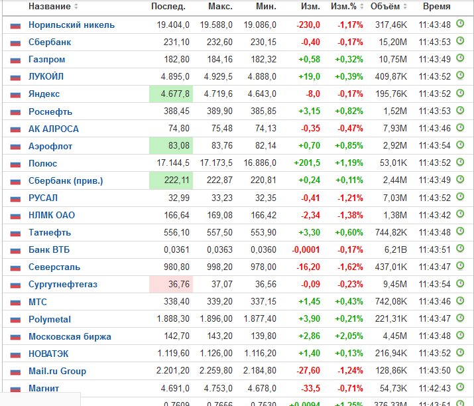Open the Mail.ru Group stock link
The width and height of the screenshot is (474, 406).
(x=57, y=371)
